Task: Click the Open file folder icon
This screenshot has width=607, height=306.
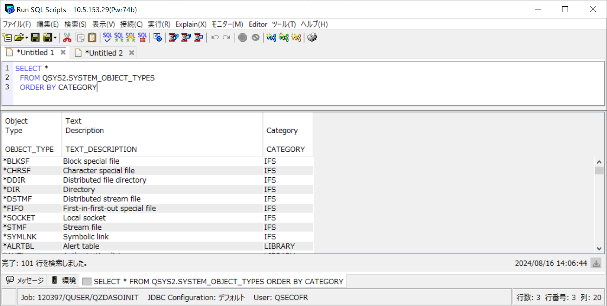Action: click(x=19, y=37)
